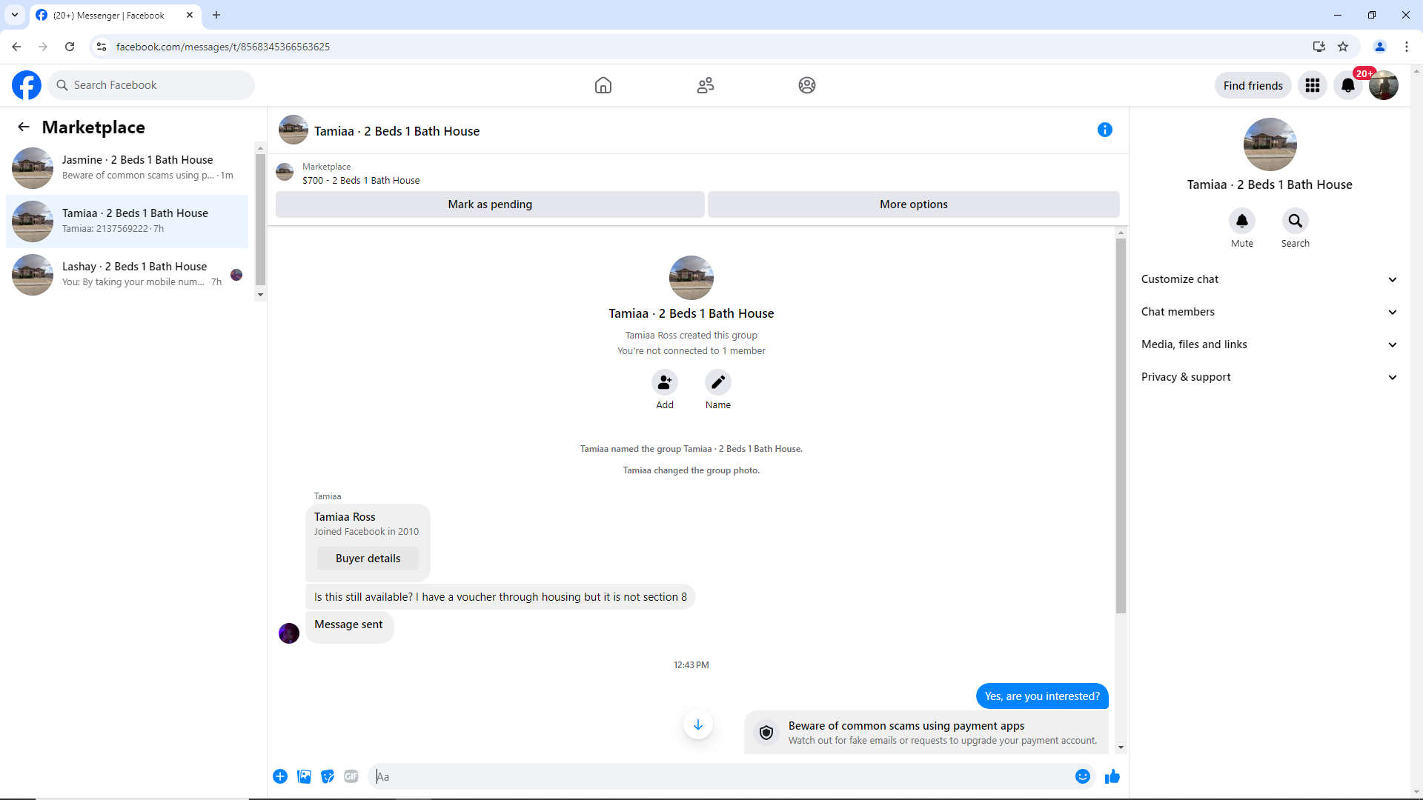Click the chat title Tamiaa 2 Beds

(x=397, y=131)
